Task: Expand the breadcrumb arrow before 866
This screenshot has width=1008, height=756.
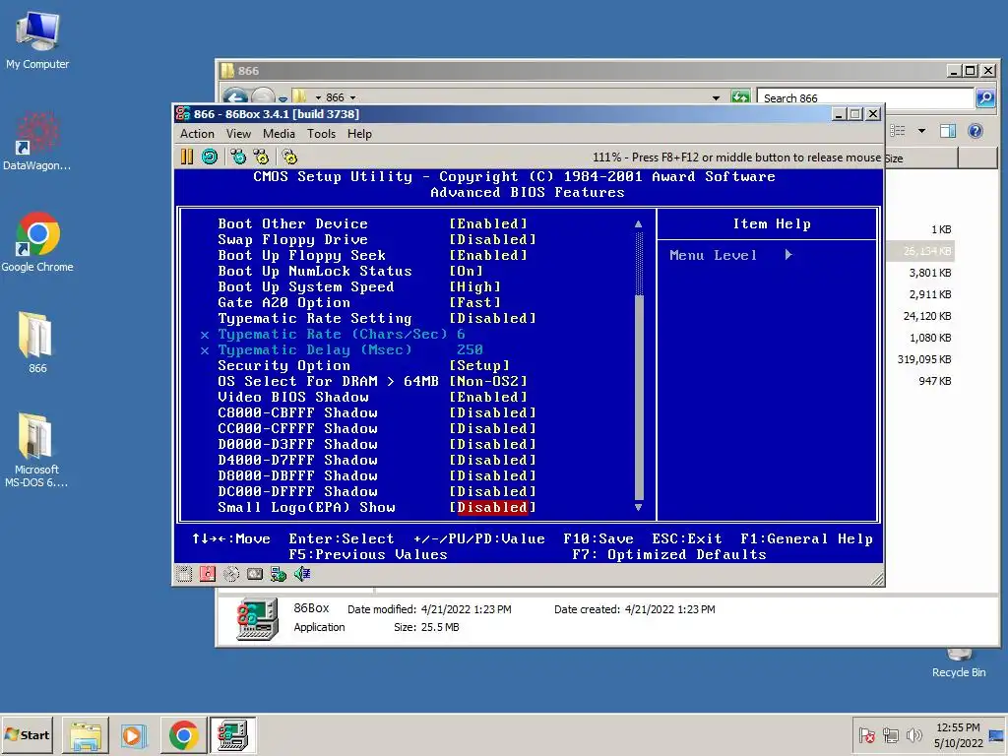Action: (x=318, y=97)
